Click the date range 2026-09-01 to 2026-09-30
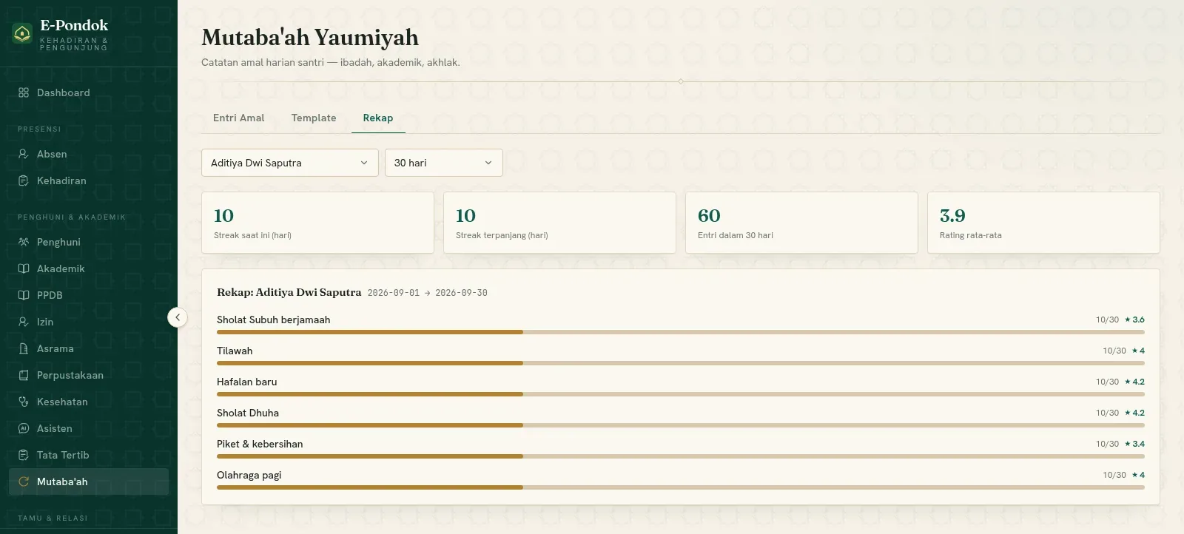1184x534 pixels. point(428,293)
